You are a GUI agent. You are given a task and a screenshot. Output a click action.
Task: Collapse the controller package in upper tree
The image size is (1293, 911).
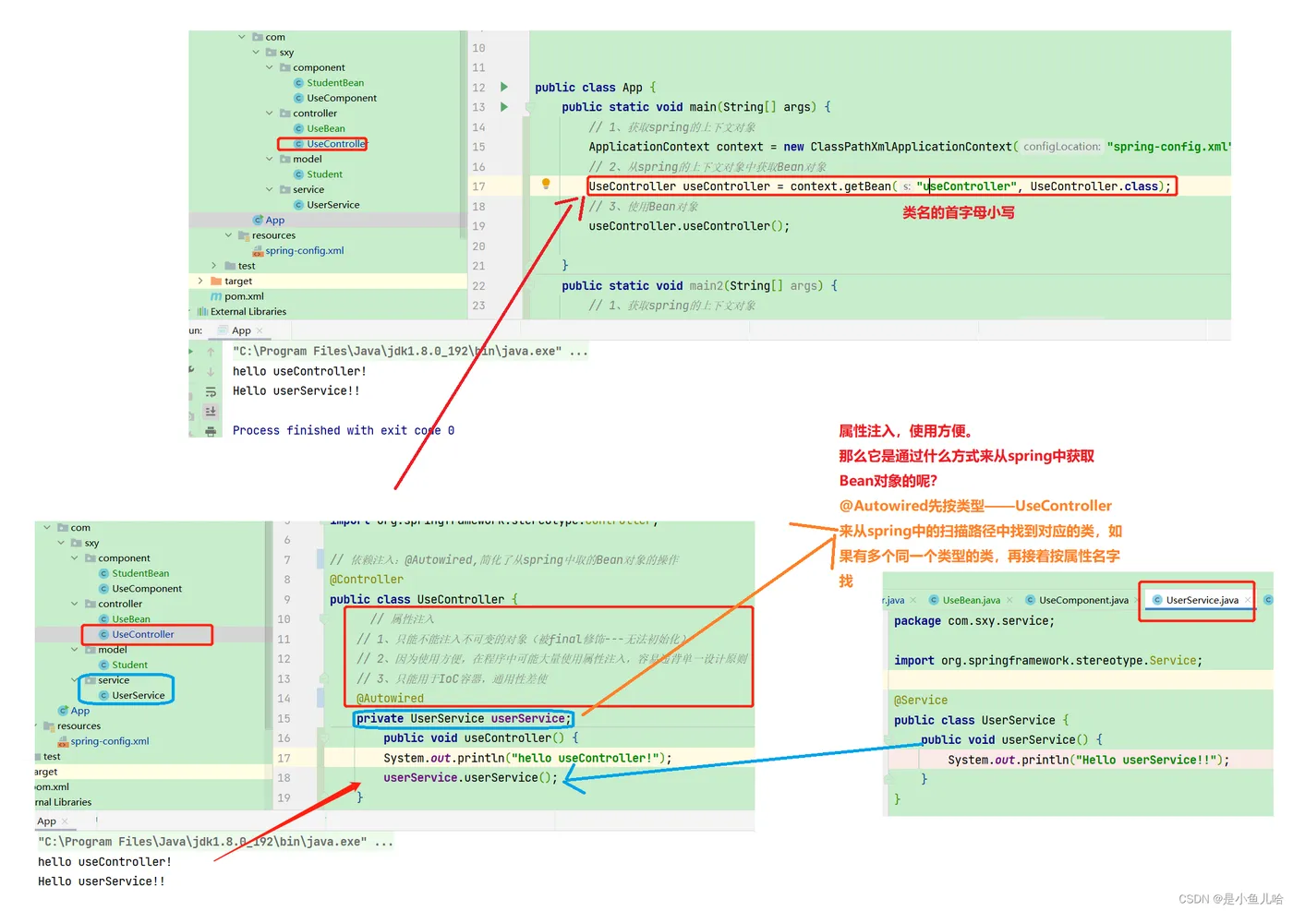270,114
